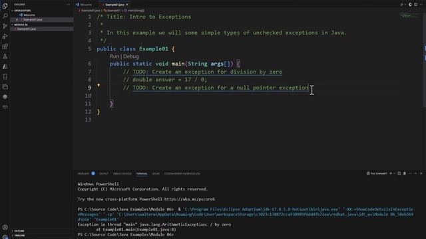Viewport: 426px width, 239px height.
Task: Open the aka.ms/pscore6 link in terminal
Action: [x=190, y=199]
